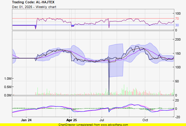
Task: Click the yellow ChartDirector unregistered banner
Action: 93,125
